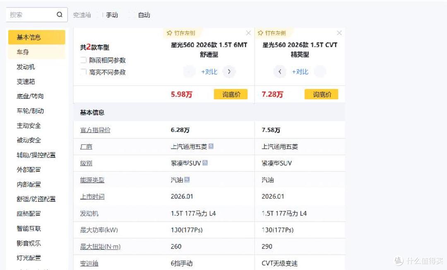Jump to 车身 section
Image resolution: width=447 pixels, height=270 pixels.
tap(37, 52)
